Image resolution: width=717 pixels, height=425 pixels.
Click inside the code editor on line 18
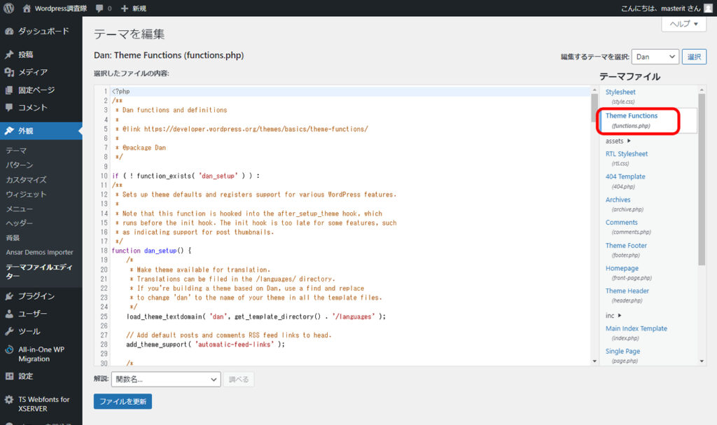[x=280, y=251]
